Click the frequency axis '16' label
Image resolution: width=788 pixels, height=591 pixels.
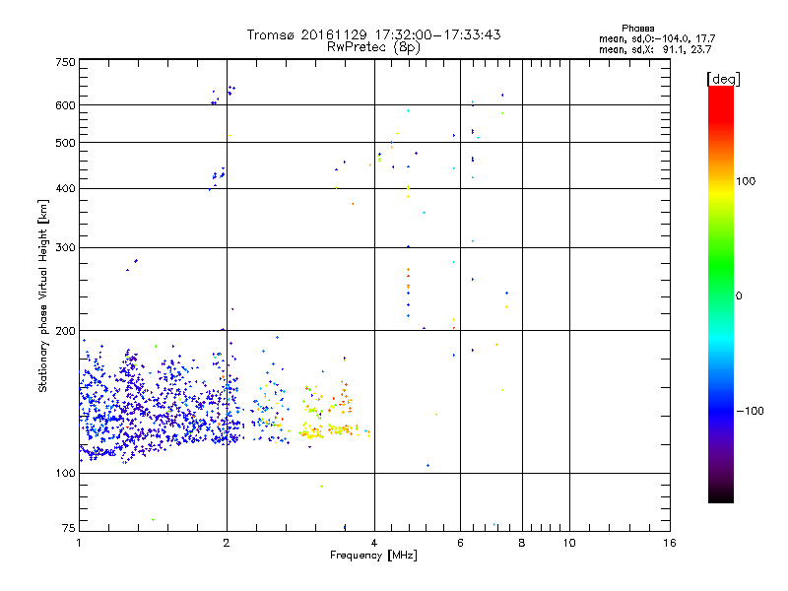pos(670,543)
